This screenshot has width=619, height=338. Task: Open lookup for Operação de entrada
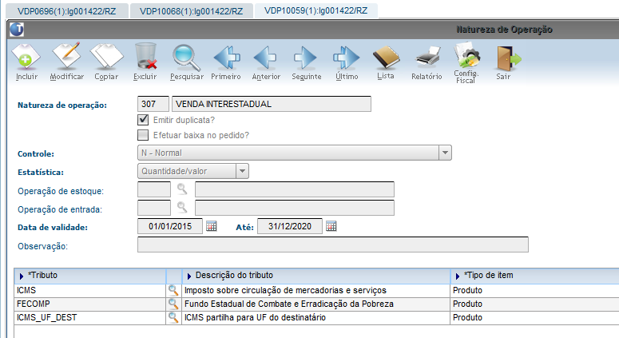(x=181, y=208)
